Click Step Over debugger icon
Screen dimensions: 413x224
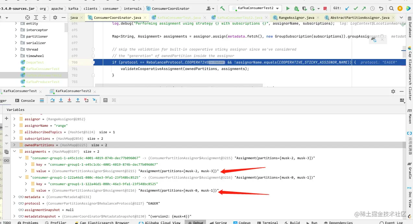click(x=53, y=100)
